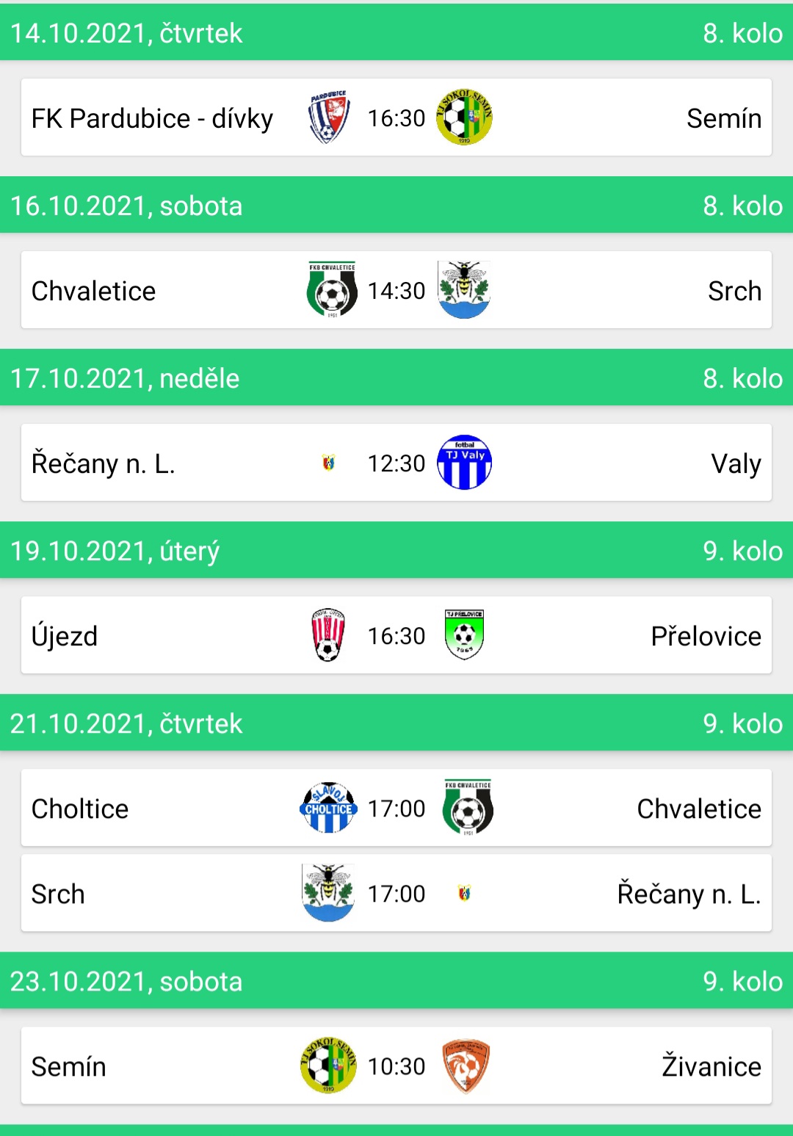Open the Živanice team name
793x1136 pixels.
click(x=711, y=1066)
